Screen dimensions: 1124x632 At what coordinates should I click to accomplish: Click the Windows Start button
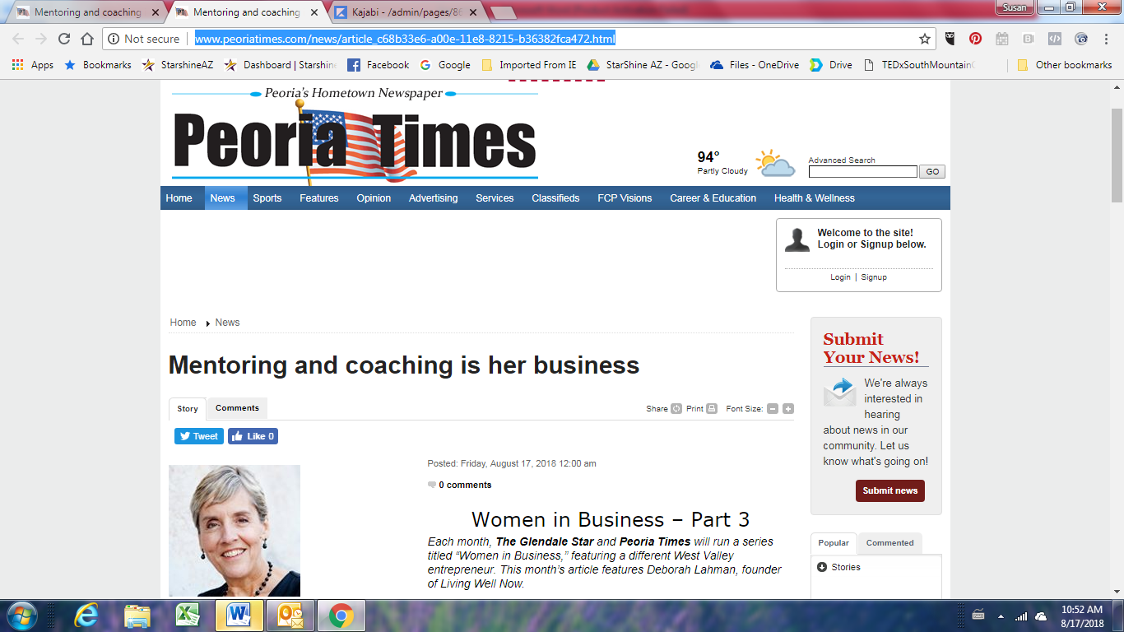point(22,616)
